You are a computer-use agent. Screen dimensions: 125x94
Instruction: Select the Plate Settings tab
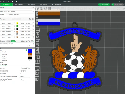click(x=3, y=64)
